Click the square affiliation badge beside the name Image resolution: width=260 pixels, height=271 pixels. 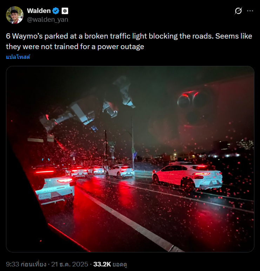(65, 11)
